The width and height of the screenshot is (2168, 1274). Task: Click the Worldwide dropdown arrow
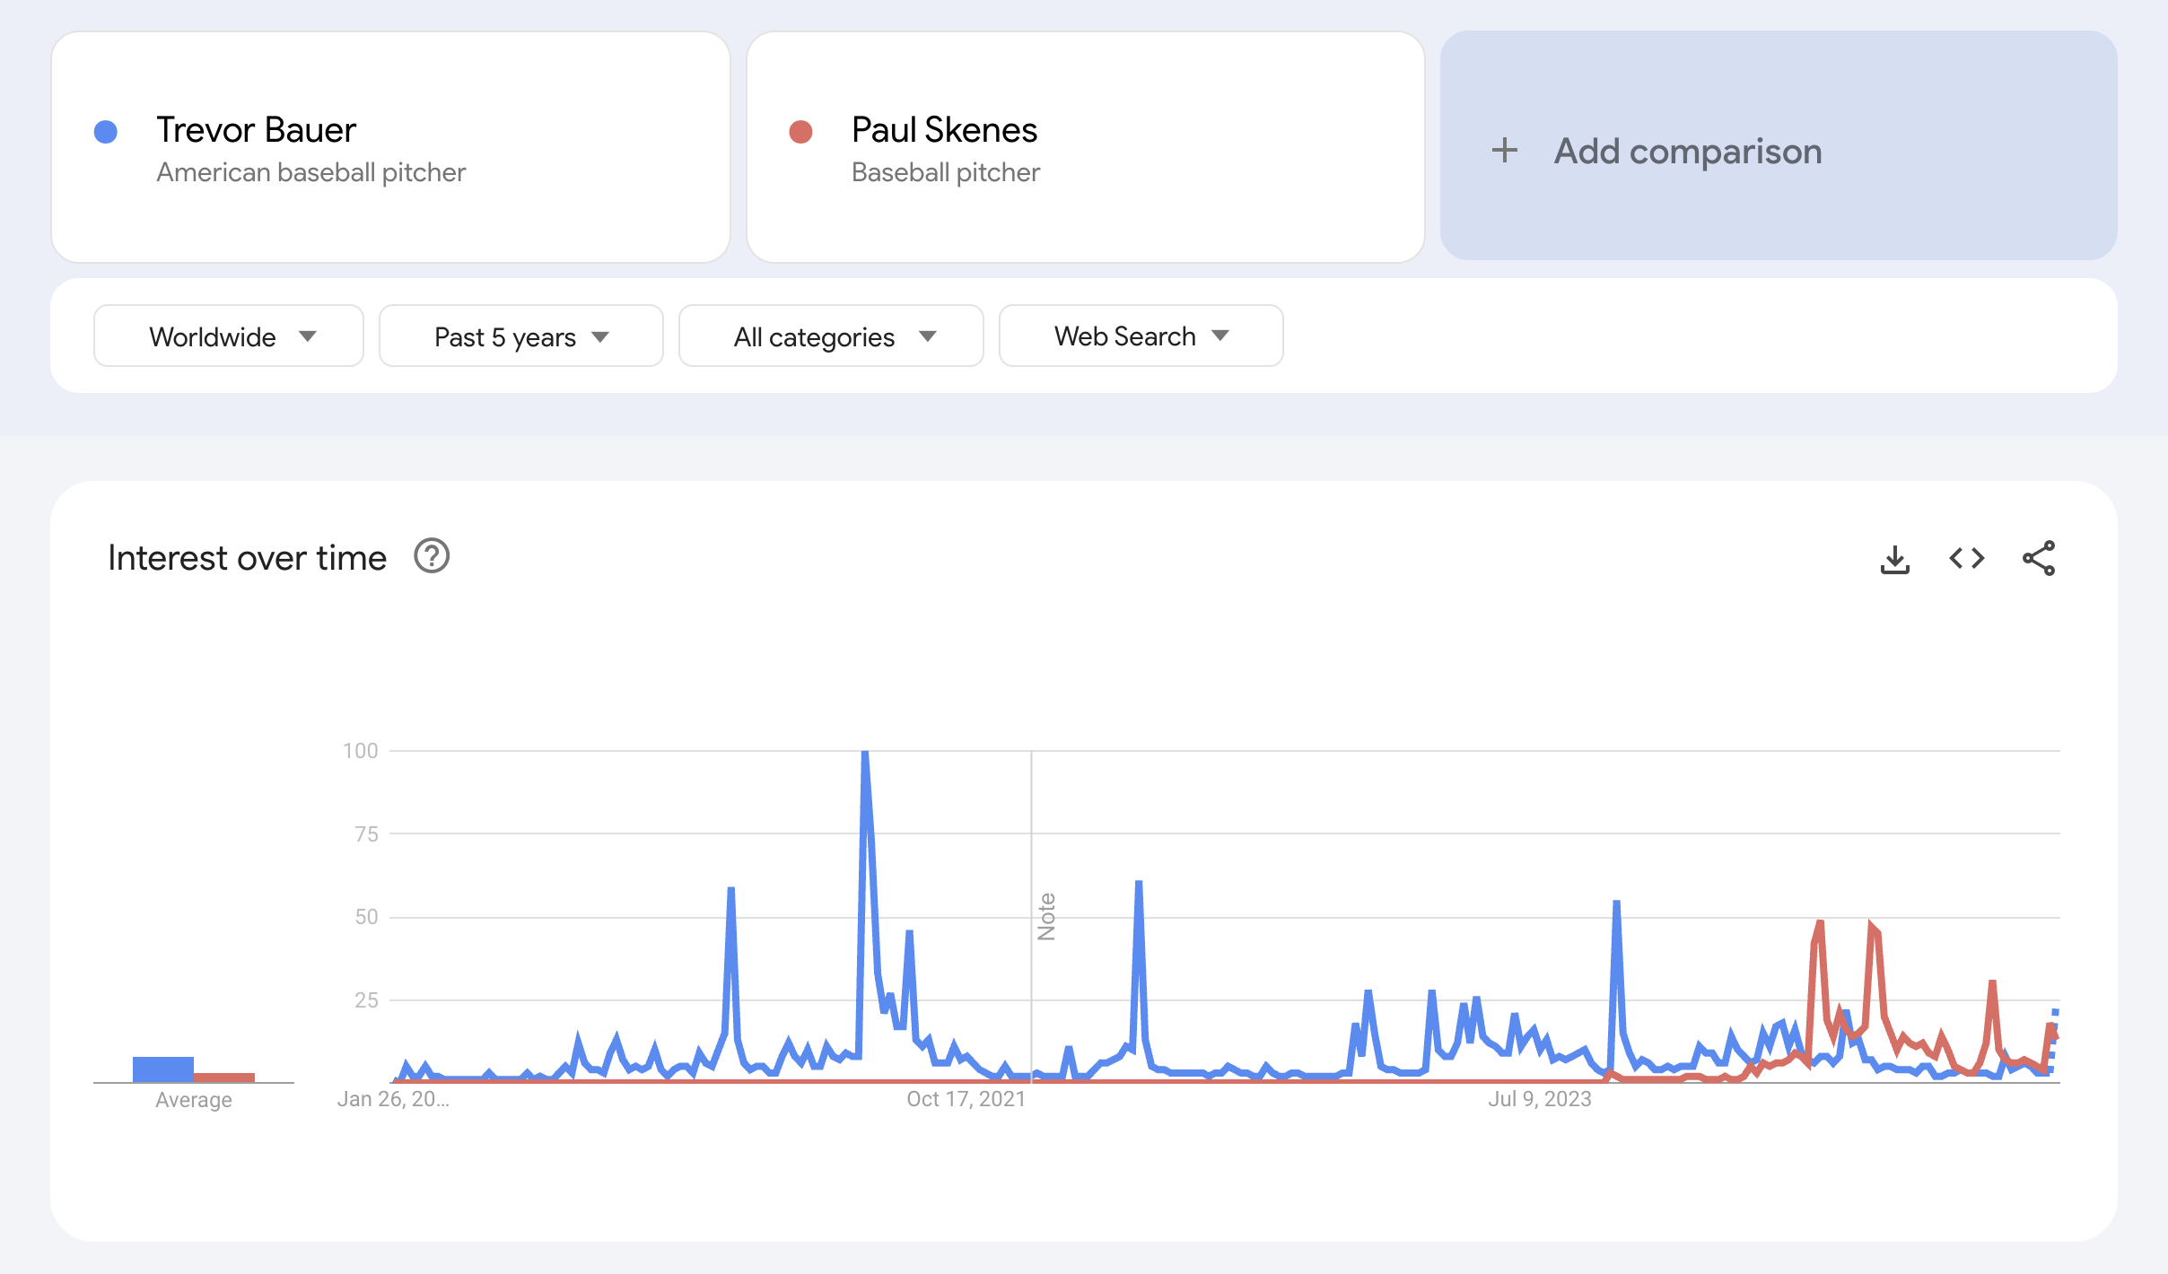tap(308, 336)
